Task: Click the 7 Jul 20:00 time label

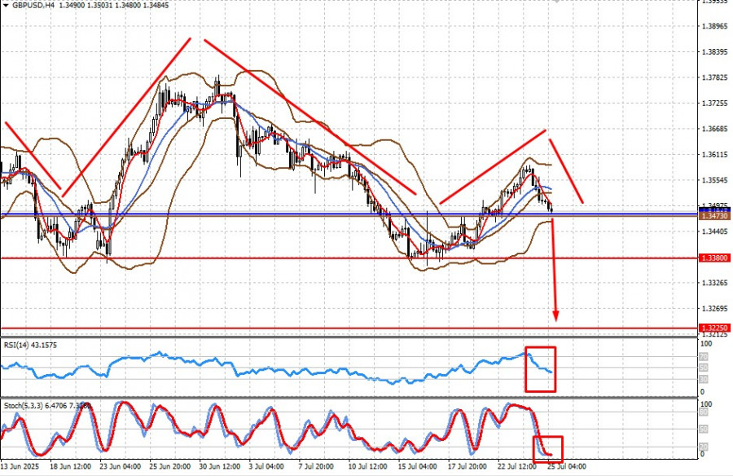Action: pos(316,467)
